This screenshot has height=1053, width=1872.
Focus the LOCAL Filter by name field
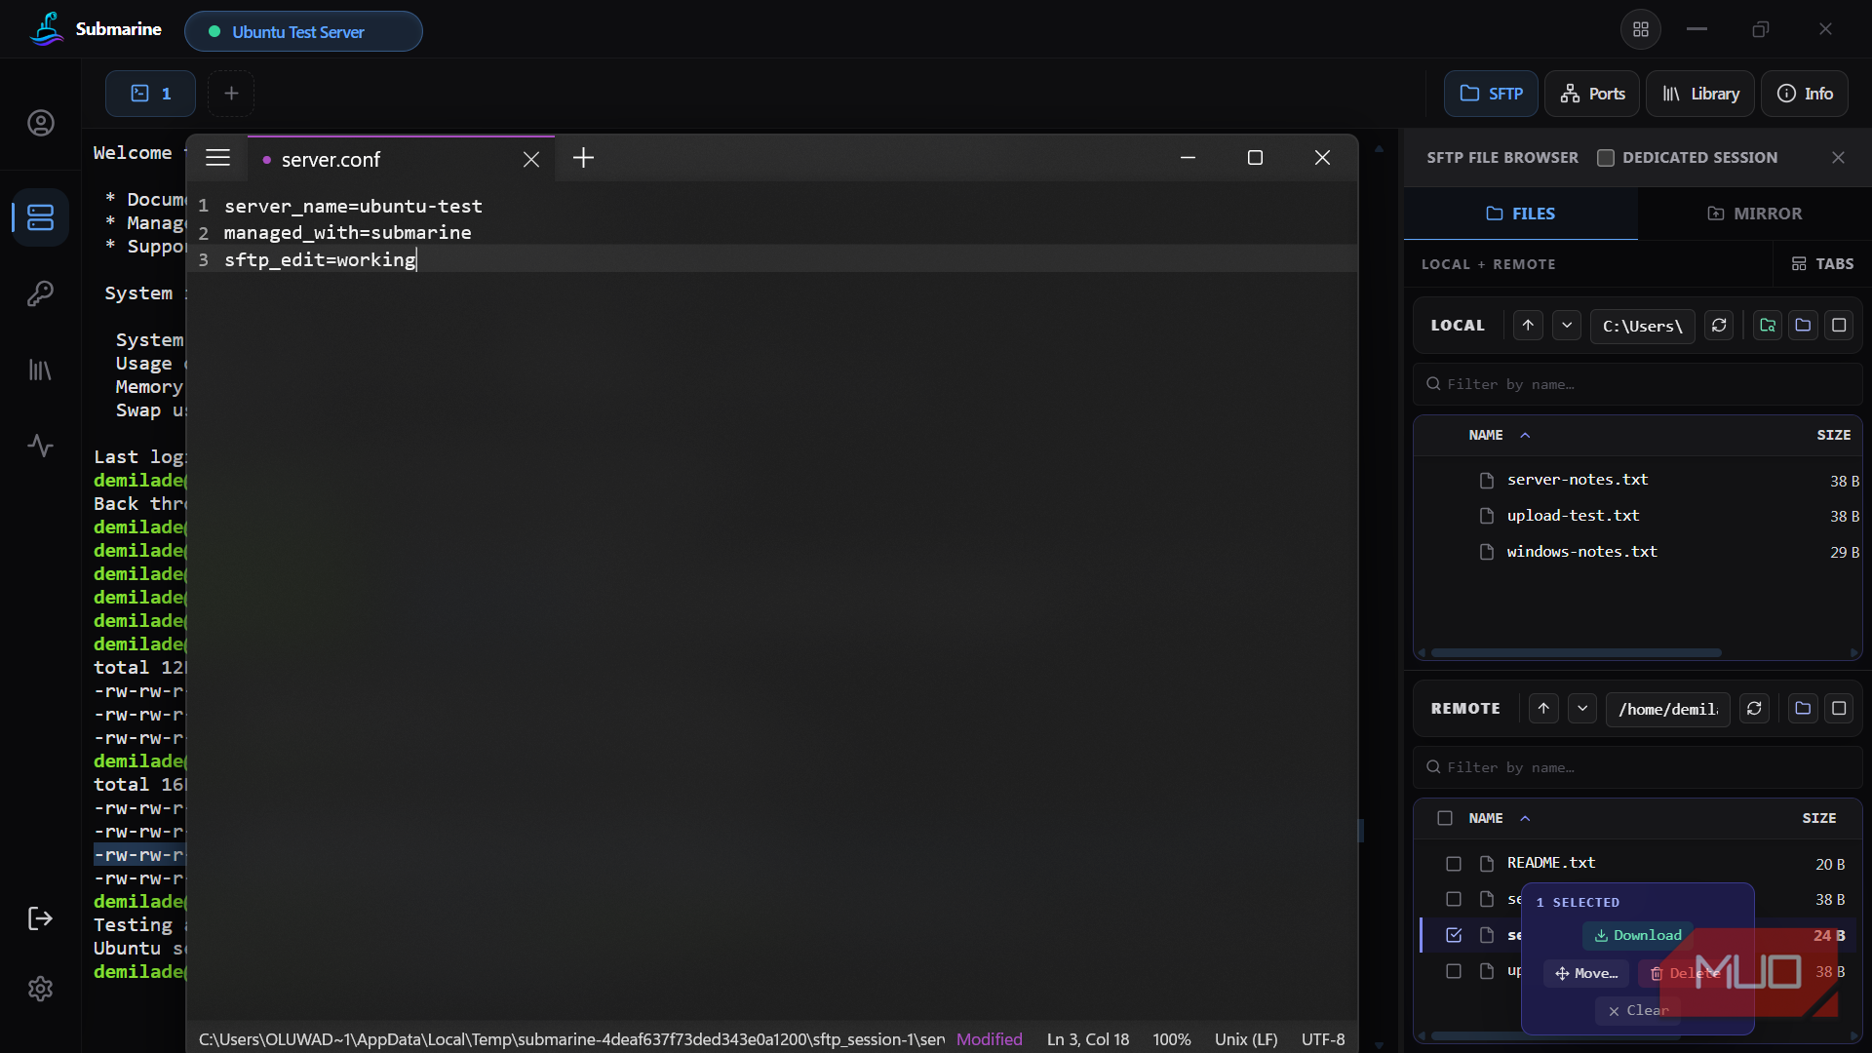point(1638,384)
